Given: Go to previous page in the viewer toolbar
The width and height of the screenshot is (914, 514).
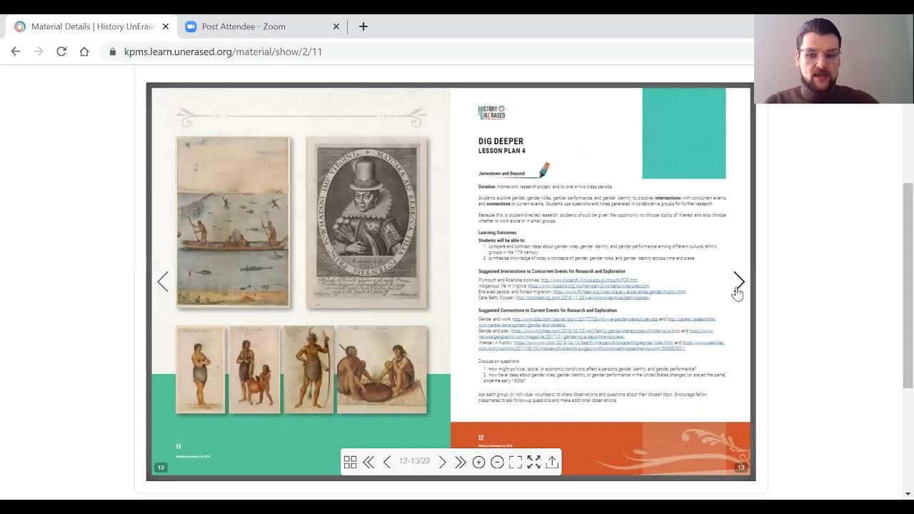Looking at the screenshot, I should (387, 463).
